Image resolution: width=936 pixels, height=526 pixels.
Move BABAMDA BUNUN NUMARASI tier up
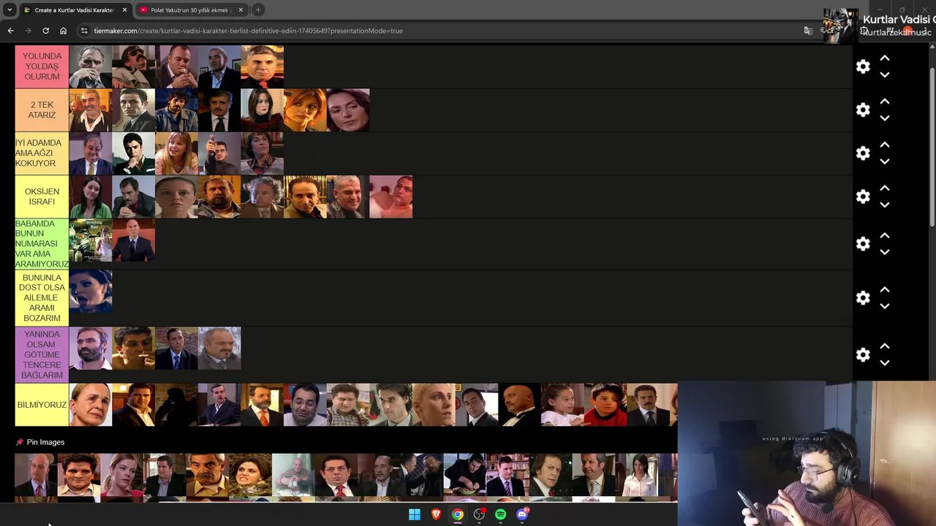884,235
